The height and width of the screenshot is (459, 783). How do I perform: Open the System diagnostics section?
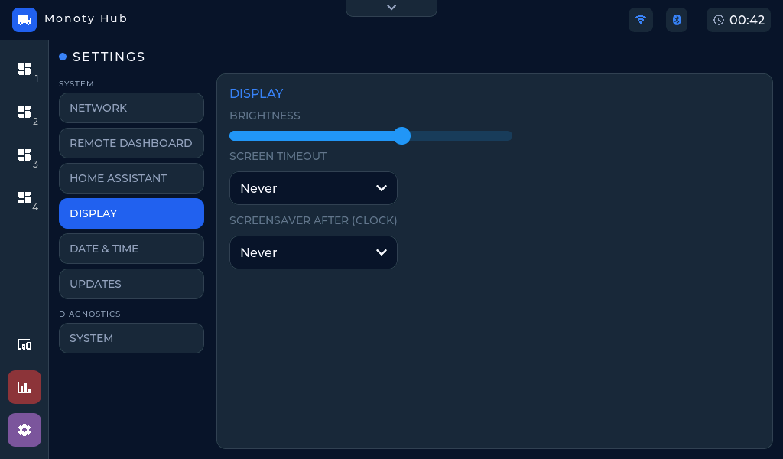(x=132, y=338)
